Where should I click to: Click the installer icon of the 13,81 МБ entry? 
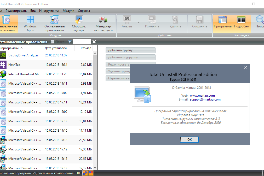click(x=3, y=121)
